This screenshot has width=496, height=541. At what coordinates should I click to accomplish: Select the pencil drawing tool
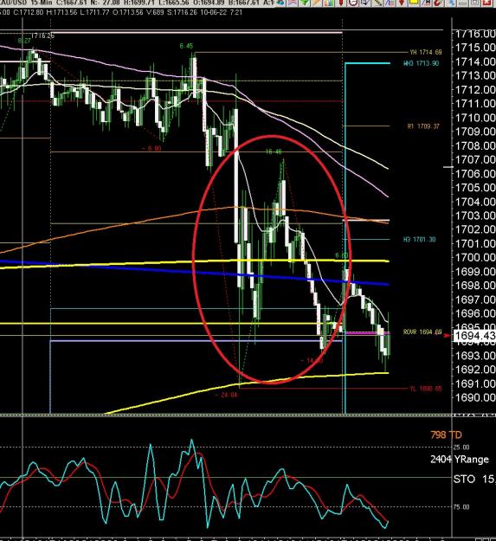point(377,3)
